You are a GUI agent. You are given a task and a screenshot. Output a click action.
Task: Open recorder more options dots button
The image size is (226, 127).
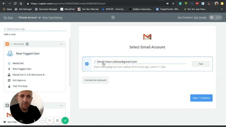point(42,121)
